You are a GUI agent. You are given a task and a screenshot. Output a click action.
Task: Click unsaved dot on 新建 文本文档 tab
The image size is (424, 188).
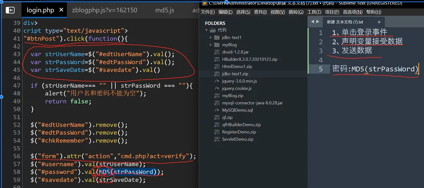(x=379, y=22)
